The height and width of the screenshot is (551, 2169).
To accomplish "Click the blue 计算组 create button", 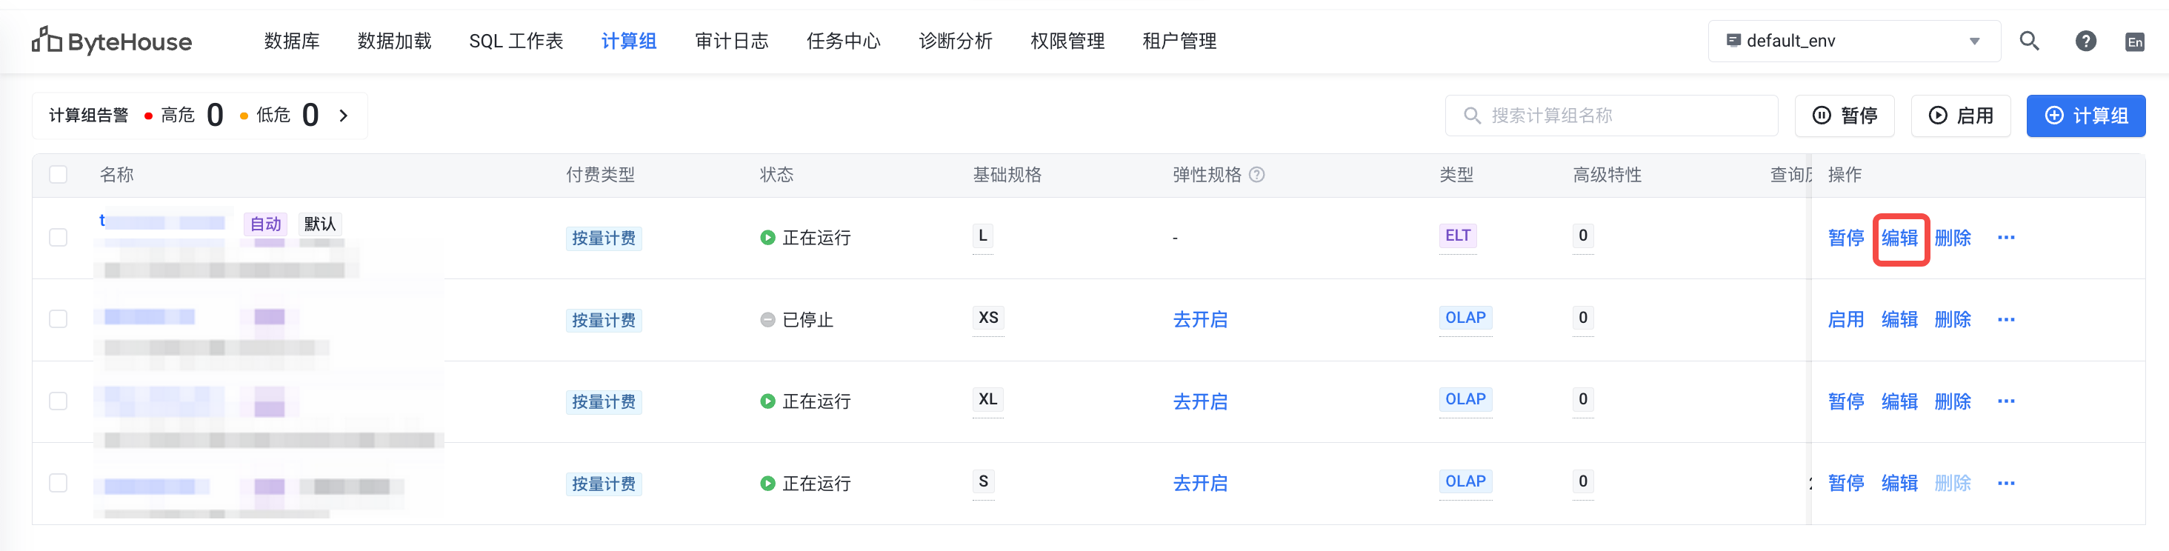I will point(2085,116).
